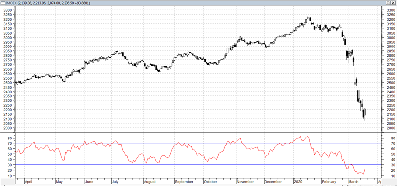Select the April label on the date axis
The image size is (397, 186).
pos(29,182)
